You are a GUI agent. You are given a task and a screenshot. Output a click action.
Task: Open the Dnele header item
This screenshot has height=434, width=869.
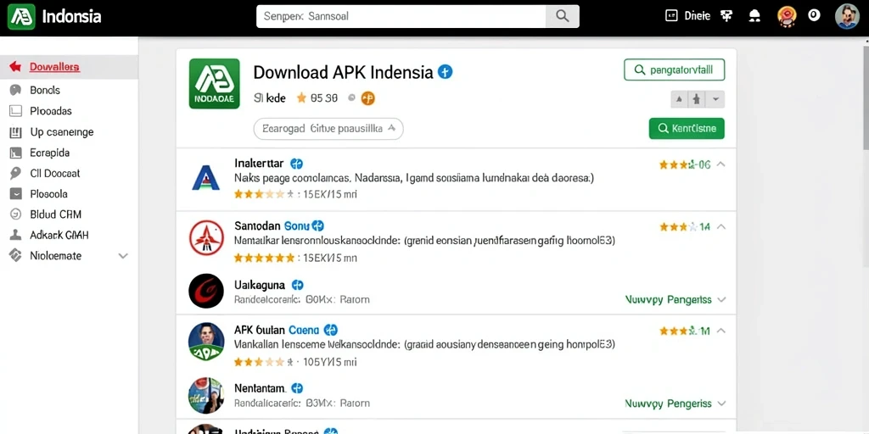pos(687,16)
